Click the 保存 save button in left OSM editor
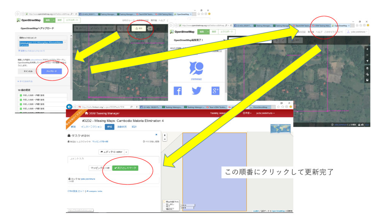Screen dimensions: 389x218 coord(139,28)
